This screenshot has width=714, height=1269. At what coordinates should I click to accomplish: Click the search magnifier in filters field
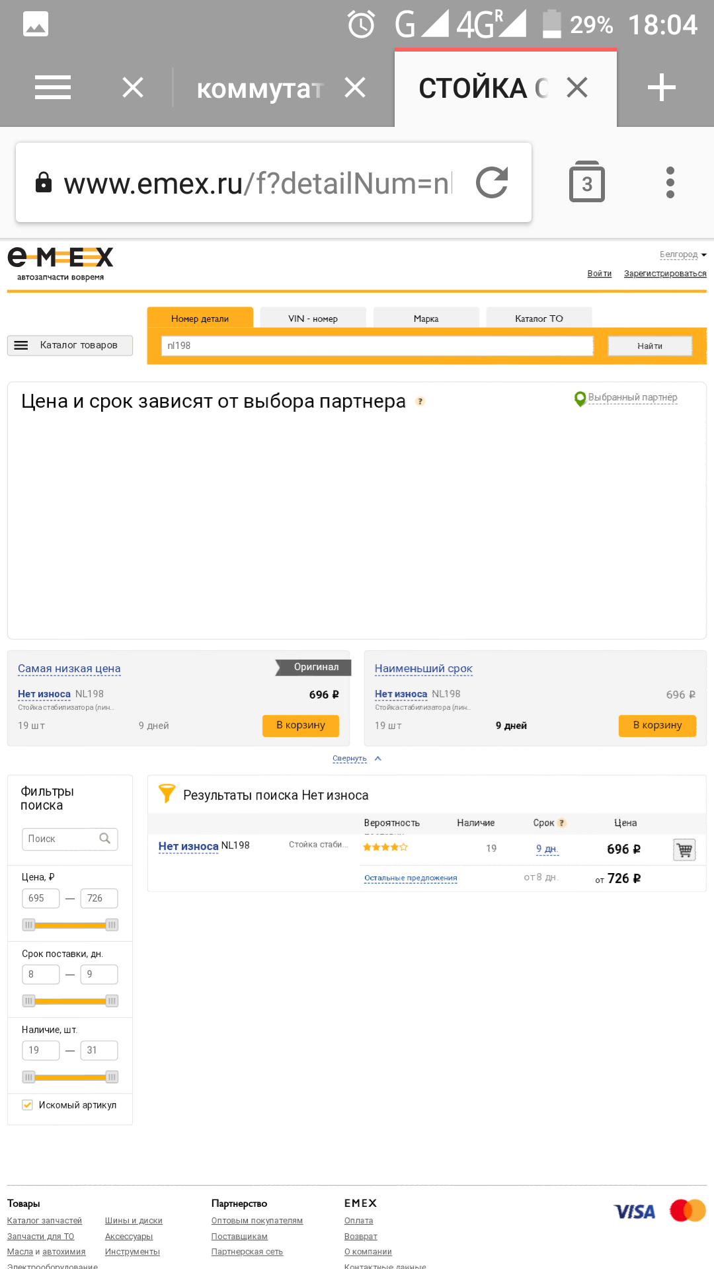coord(104,838)
